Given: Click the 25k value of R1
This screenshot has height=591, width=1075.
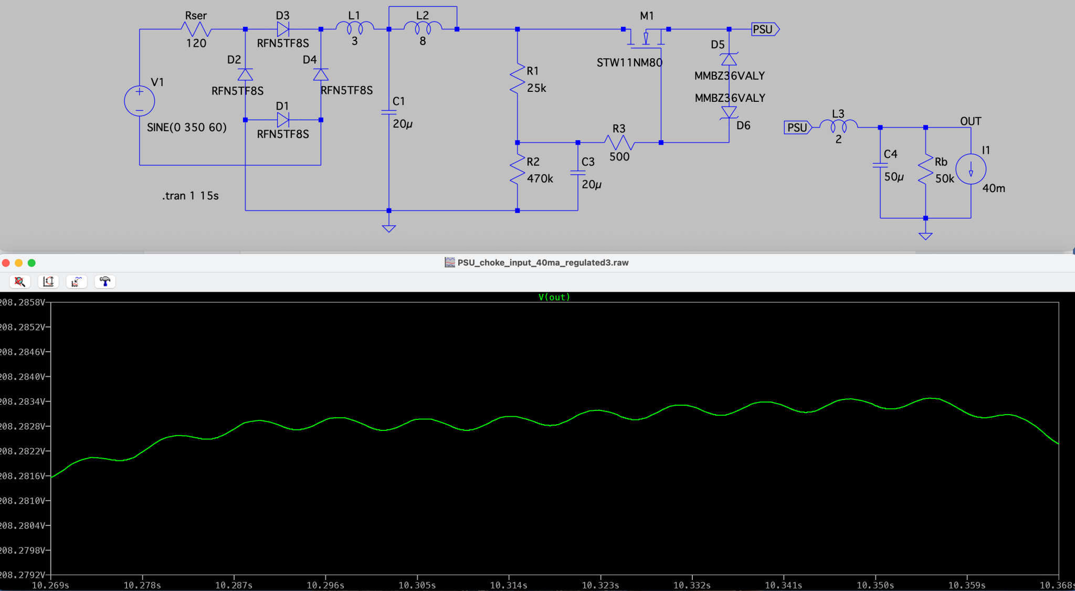Looking at the screenshot, I should click(536, 88).
